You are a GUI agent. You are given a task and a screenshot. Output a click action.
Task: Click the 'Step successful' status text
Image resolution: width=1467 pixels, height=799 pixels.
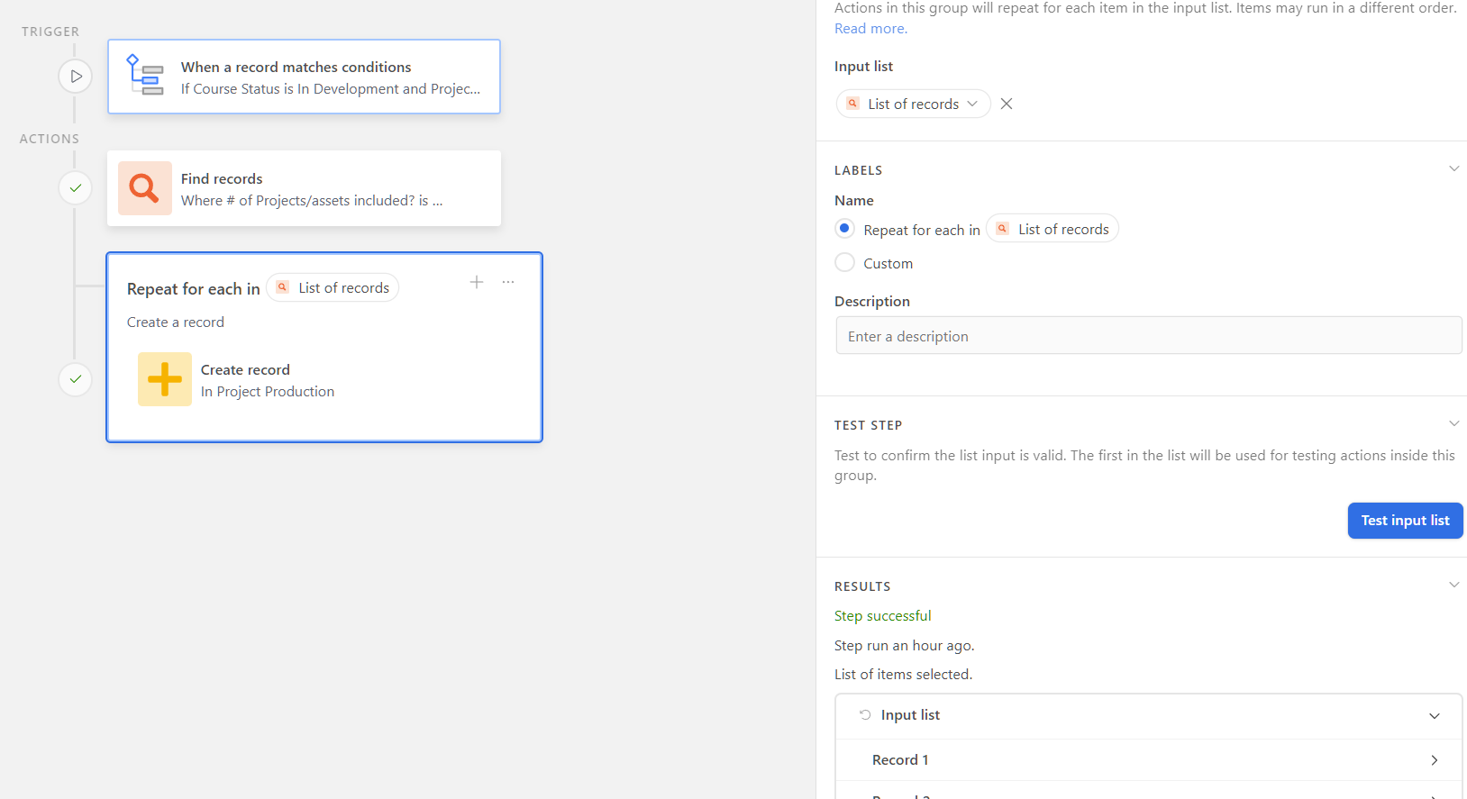coord(882,616)
